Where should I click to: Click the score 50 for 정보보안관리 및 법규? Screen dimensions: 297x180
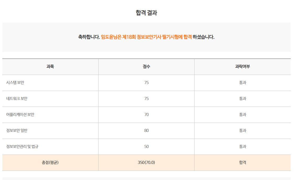coord(147,146)
